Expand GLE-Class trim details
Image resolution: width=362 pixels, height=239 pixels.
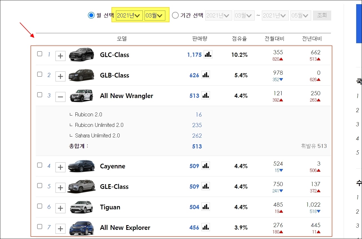coord(60,188)
